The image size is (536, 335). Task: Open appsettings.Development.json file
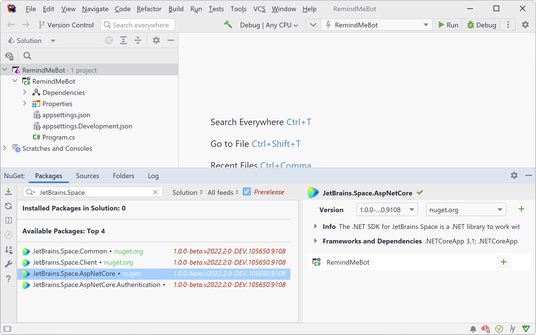(83, 126)
